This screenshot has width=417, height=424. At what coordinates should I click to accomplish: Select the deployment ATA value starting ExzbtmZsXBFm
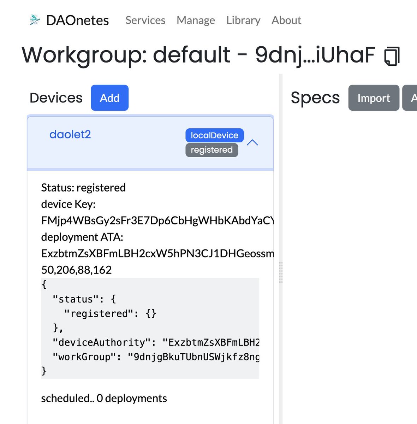[157, 253]
